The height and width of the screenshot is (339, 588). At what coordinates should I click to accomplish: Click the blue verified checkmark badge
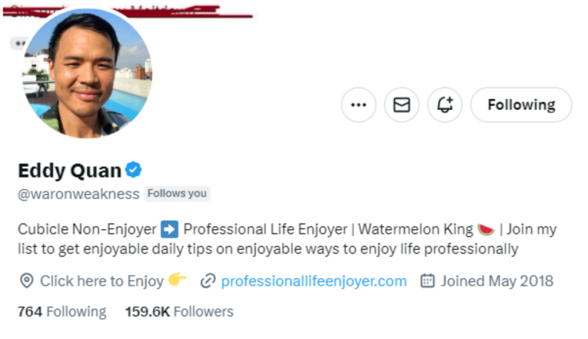[134, 170]
